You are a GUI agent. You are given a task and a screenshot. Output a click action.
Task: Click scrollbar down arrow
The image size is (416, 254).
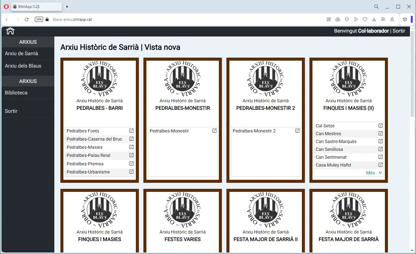[x=413, y=250]
